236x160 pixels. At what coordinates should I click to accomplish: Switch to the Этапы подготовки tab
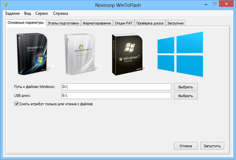63,23
